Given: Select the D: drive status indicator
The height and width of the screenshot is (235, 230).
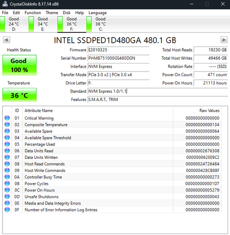Looking at the screenshot, I should click(10, 24).
